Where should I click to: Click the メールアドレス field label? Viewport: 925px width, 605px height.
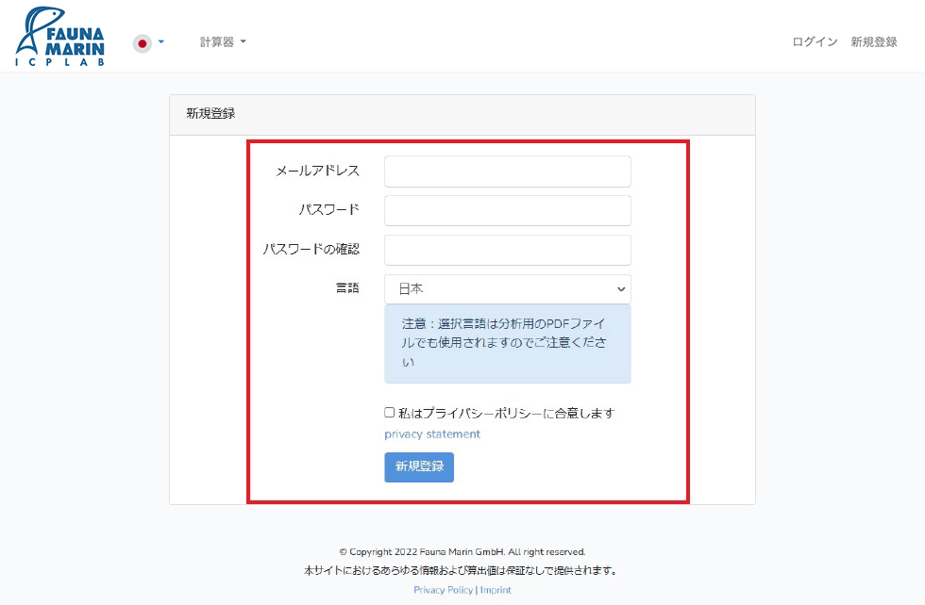pyautogui.click(x=317, y=172)
